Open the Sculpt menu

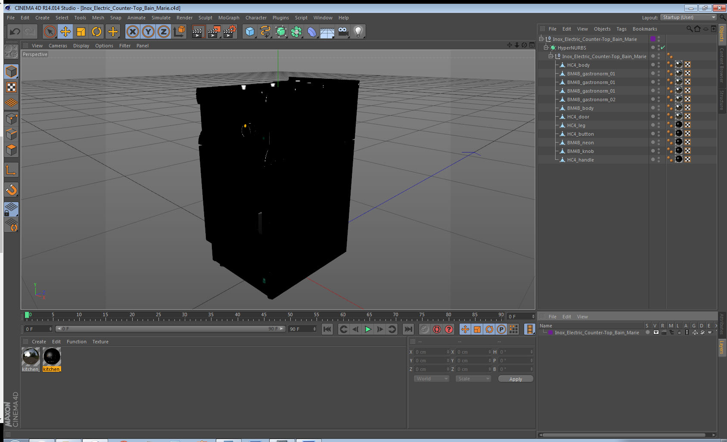(205, 18)
